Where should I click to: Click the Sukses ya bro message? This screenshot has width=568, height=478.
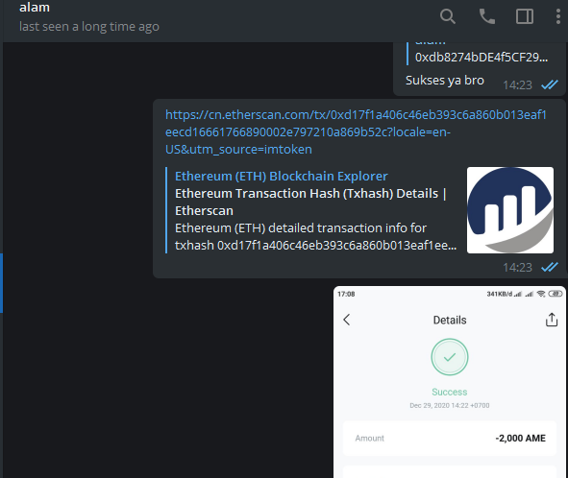pos(444,81)
